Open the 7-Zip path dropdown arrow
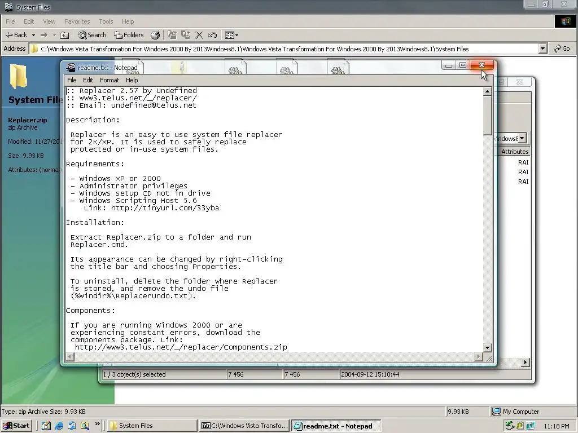578x433 pixels. (522, 138)
